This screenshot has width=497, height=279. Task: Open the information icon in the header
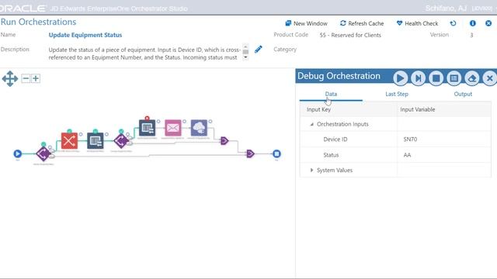click(473, 23)
